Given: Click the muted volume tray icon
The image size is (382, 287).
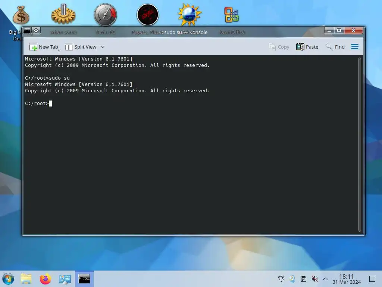Looking at the screenshot, I should [315, 278].
